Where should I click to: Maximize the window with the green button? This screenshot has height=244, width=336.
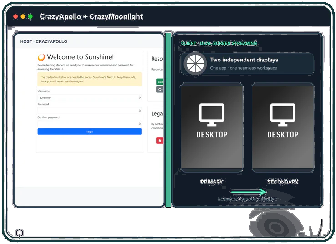31,16
